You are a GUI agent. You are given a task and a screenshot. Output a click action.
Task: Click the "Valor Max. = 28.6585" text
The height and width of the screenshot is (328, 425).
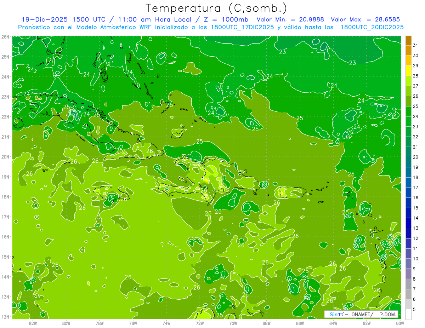tap(366, 19)
